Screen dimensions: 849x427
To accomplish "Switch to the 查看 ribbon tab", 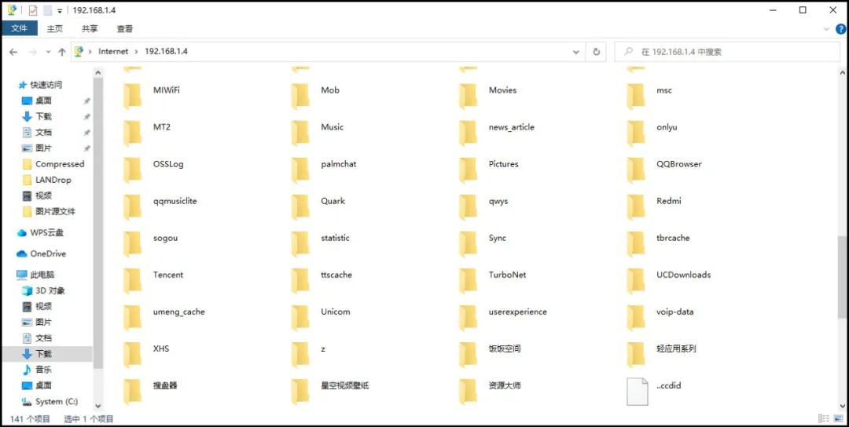I will pos(124,28).
